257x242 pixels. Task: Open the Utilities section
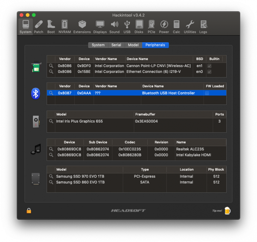pos(190,27)
